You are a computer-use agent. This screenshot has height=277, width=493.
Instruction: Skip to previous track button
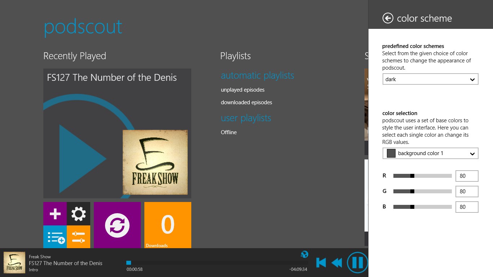pos(321,263)
